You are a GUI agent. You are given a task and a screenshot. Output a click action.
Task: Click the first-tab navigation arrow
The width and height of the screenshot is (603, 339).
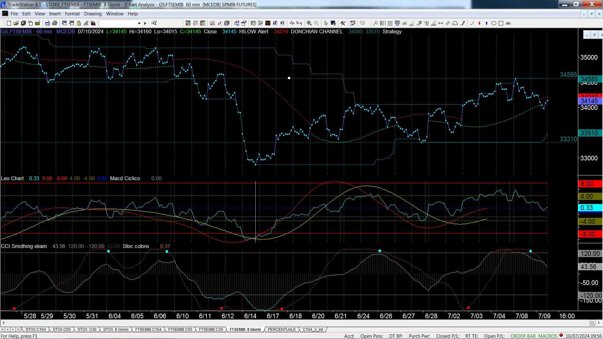click(3, 330)
